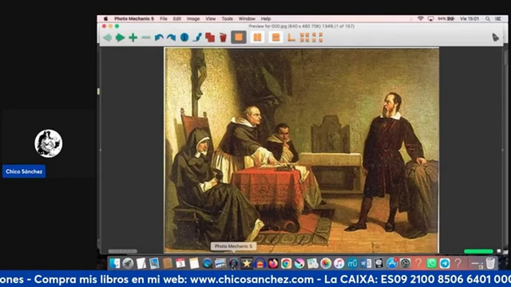The height and width of the screenshot is (287, 511).
Task: Switch to side-by-side preview layout
Action: point(257,37)
